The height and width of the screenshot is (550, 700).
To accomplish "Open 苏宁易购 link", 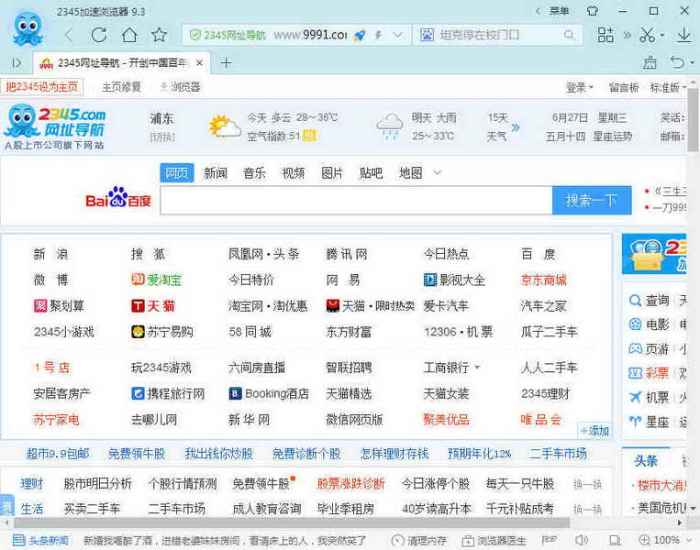I will 162,332.
